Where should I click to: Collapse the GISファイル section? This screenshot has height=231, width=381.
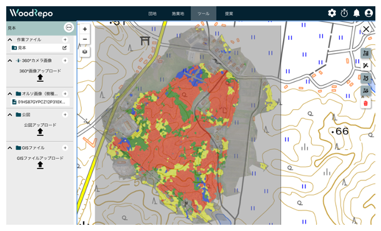coord(10,148)
